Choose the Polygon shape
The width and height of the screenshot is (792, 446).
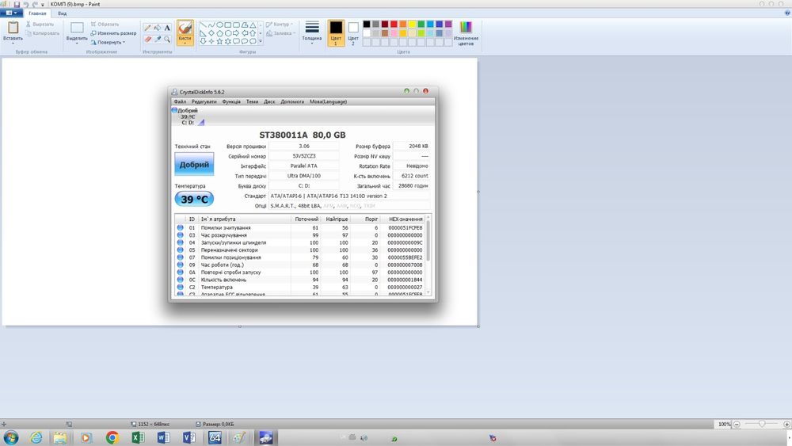245,25
